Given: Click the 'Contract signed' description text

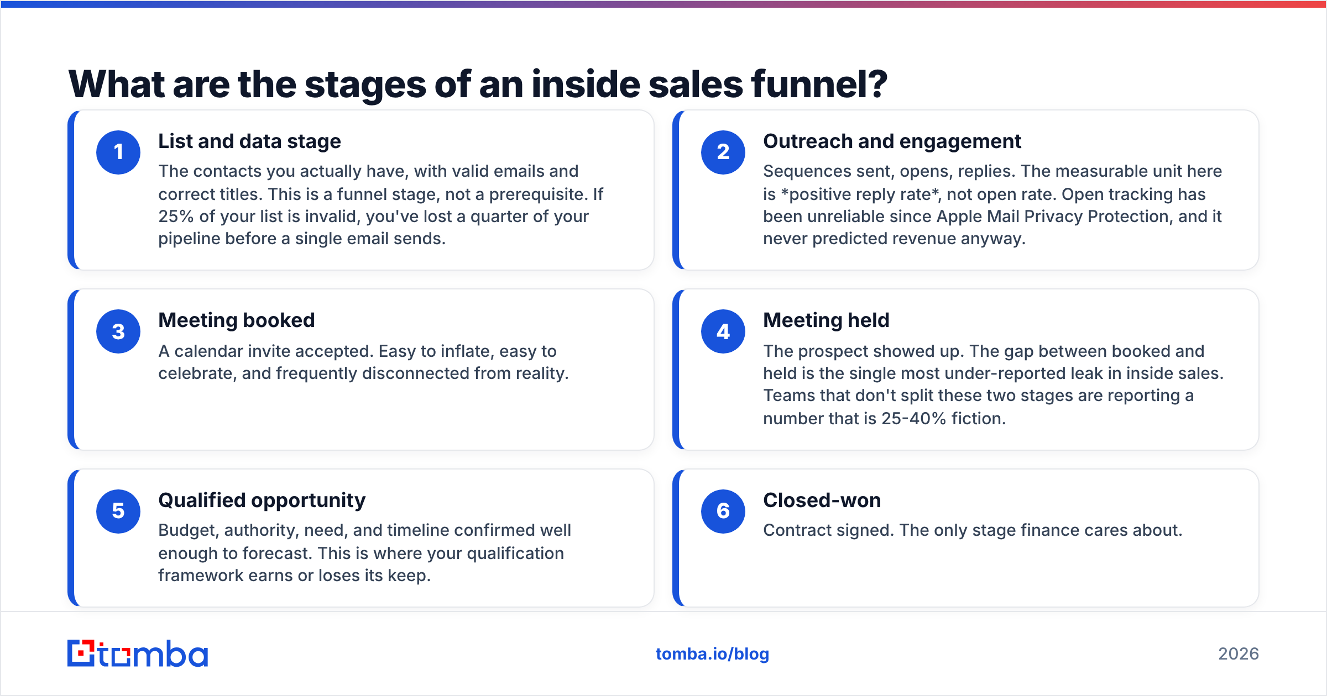Looking at the screenshot, I should click(973, 530).
